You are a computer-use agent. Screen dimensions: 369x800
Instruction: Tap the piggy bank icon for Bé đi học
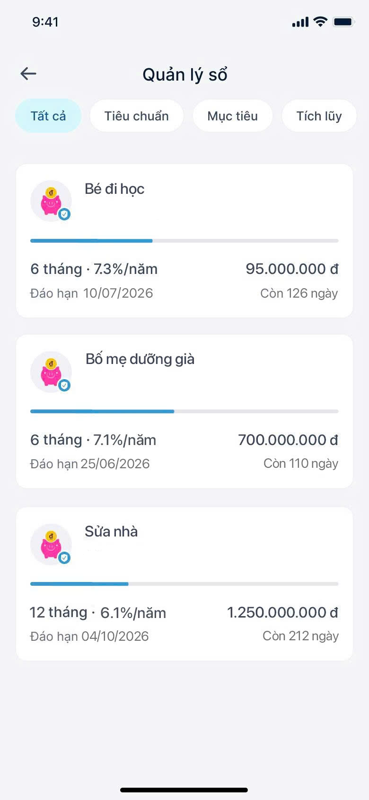[x=50, y=200]
